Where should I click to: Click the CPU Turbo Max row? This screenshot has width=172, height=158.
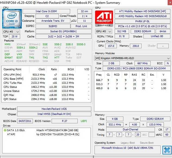coord(46,83)
